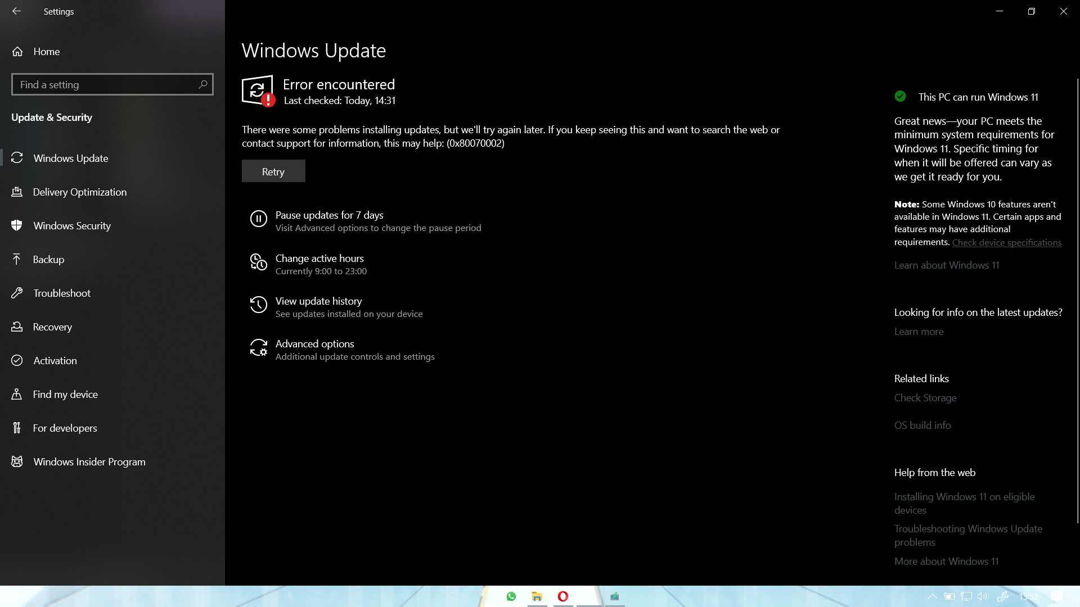Click the Windows Insider Program cat icon

tap(17, 461)
